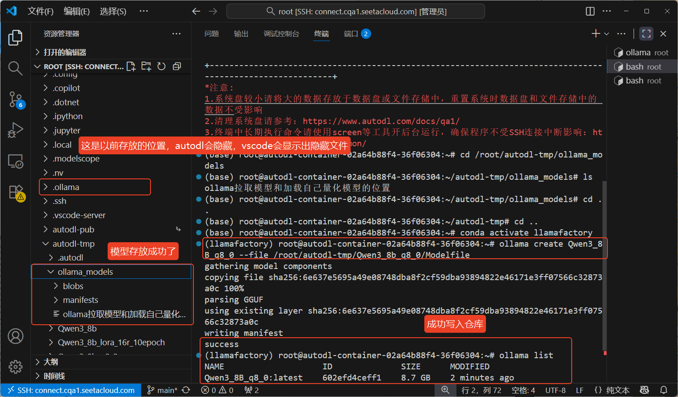Click the New File icon in explorer header

tap(131, 66)
